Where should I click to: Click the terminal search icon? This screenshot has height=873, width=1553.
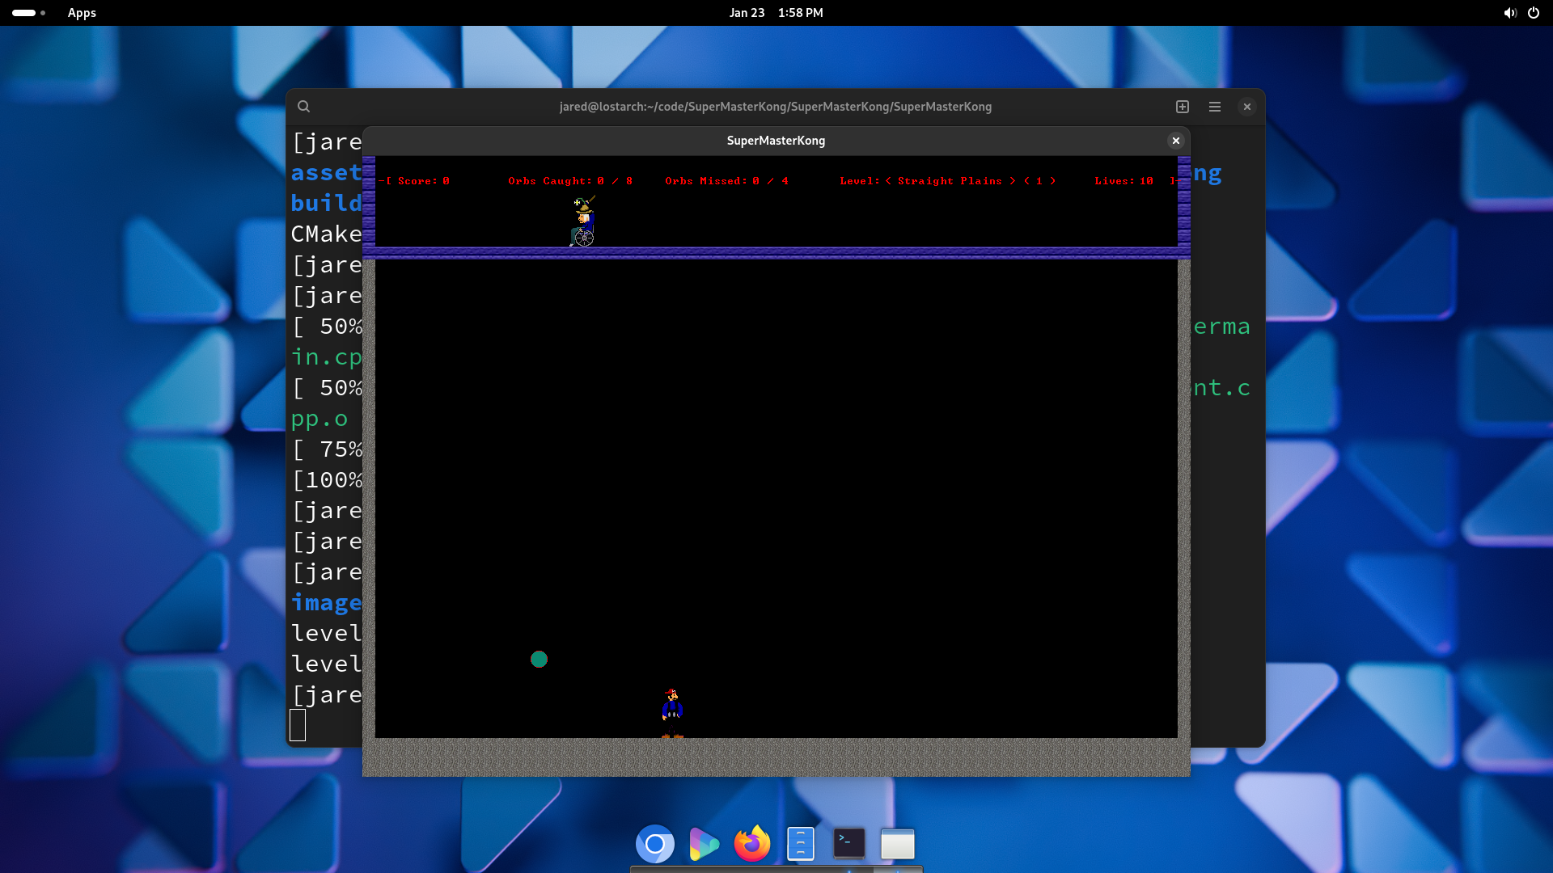(x=303, y=107)
